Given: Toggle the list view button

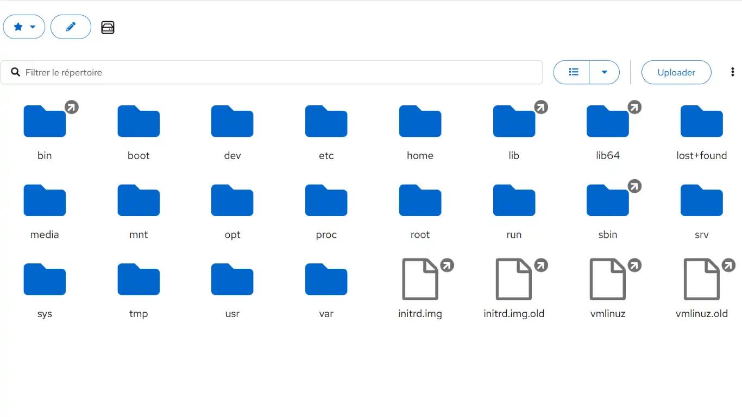Looking at the screenshot, I should 571,72.
